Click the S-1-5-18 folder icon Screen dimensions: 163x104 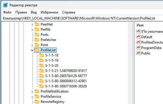tap(42, 55)
